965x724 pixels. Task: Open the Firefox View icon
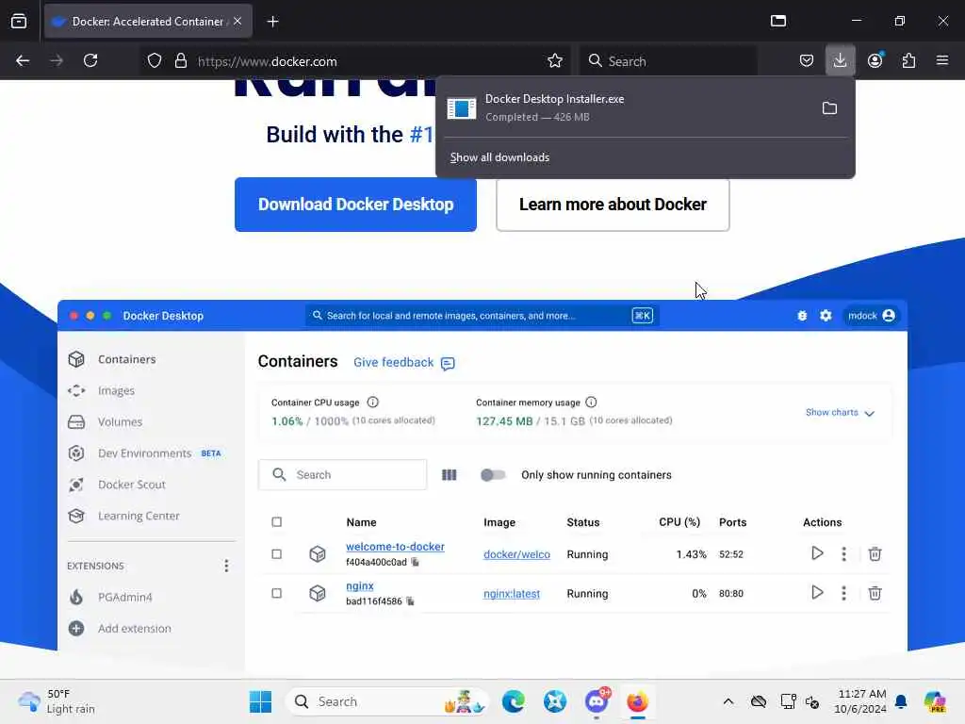coord(19,22)
